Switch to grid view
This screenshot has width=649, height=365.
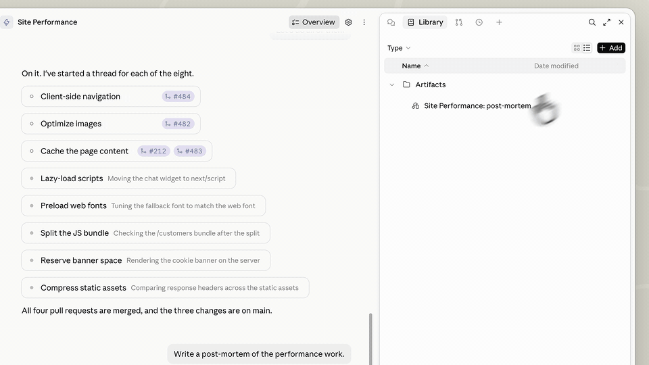point(577,48)
